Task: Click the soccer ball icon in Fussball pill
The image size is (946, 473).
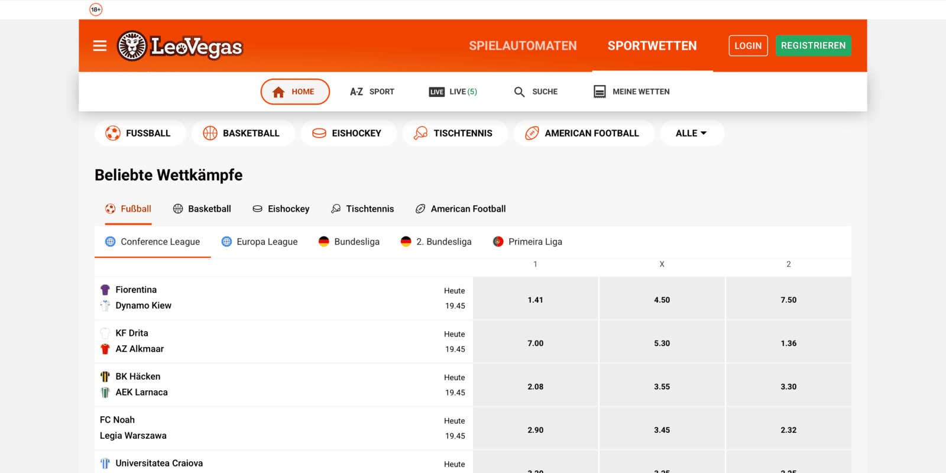Action: 113,133
